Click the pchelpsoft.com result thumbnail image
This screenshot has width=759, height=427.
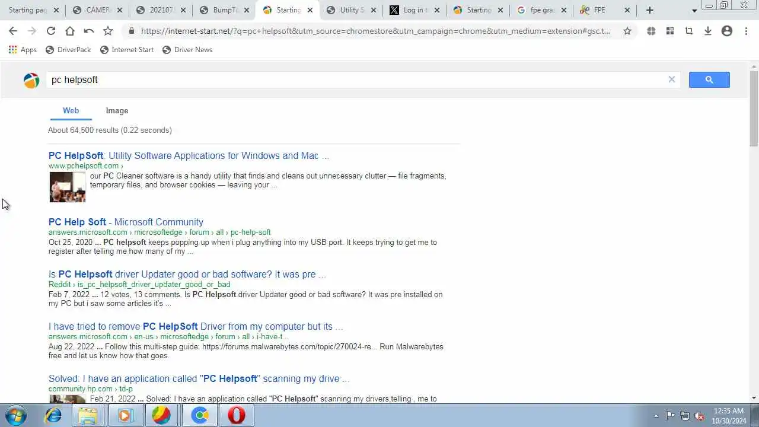click(68, 187)
